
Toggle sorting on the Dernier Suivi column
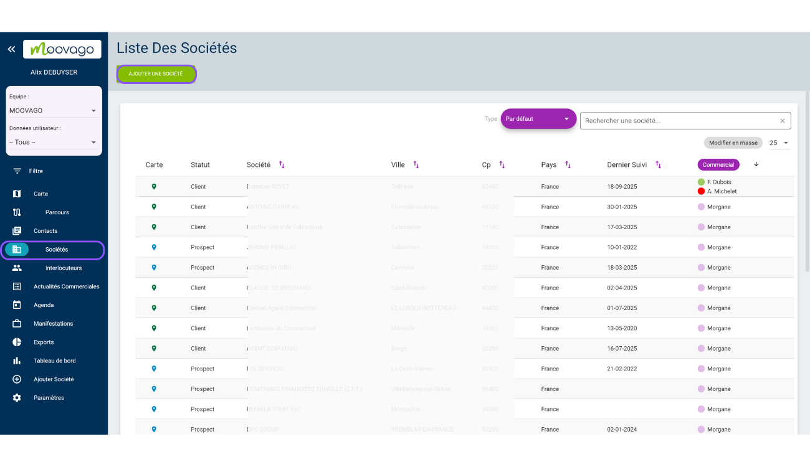pyautogui.click(x=658, y=164)
